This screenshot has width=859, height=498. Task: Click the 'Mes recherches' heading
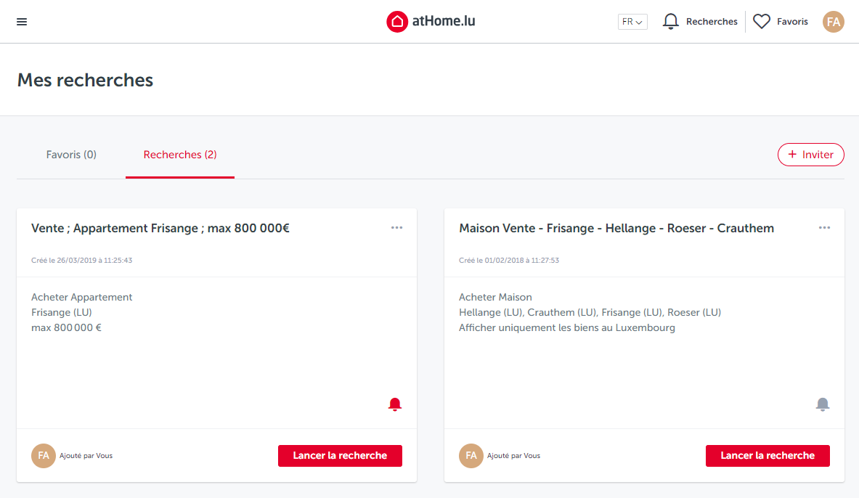(86, 80)
